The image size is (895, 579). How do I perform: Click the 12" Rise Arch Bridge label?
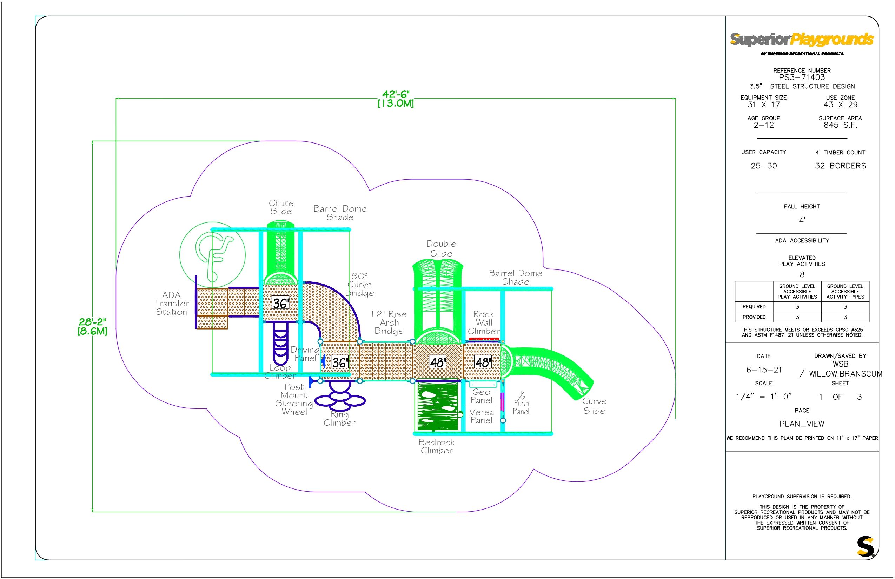pos(389,322)
